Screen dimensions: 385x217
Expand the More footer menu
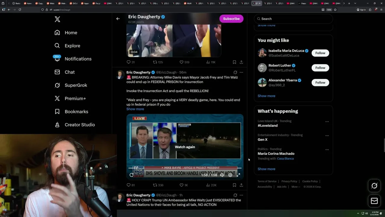(295, 187)
